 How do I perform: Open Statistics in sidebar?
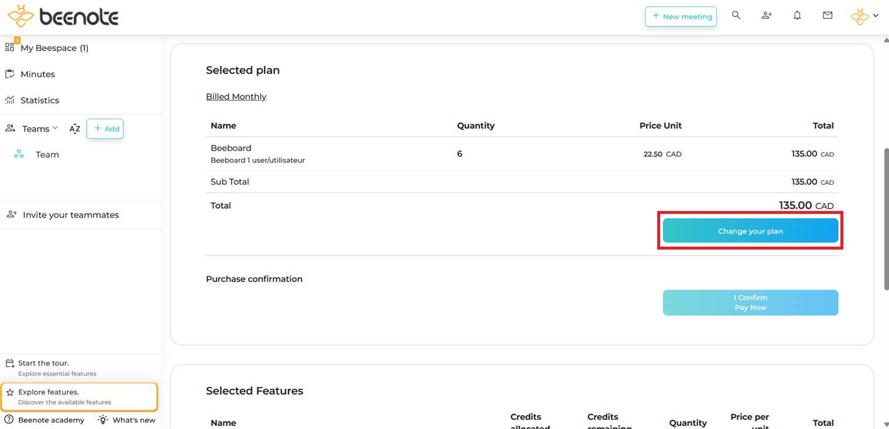[39, 101]
